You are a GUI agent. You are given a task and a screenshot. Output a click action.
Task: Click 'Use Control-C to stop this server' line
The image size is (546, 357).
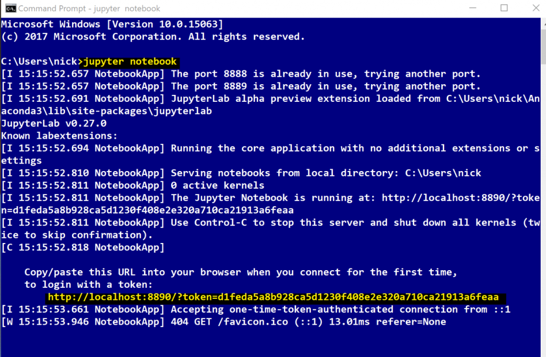coord(270,223)
